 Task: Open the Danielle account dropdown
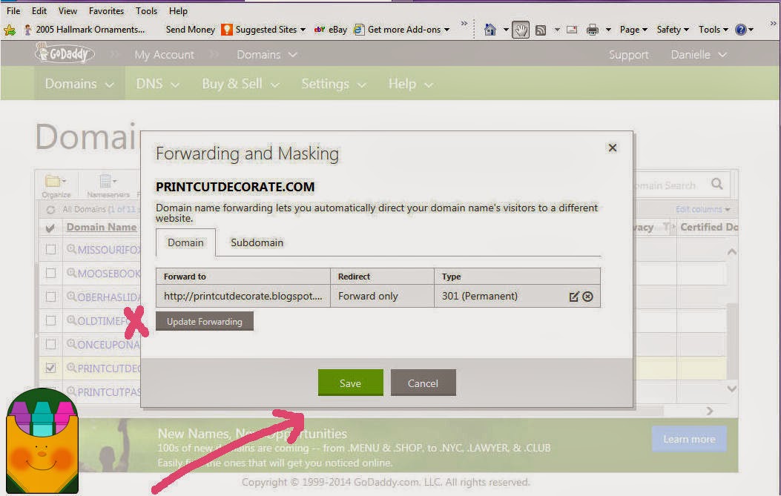(x=699, y=55)
